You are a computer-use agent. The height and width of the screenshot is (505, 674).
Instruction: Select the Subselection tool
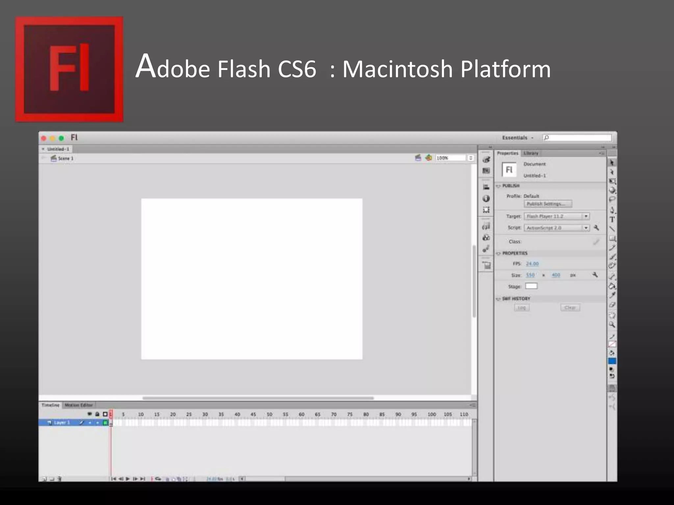pyautogui.click(x=612, y=172)
